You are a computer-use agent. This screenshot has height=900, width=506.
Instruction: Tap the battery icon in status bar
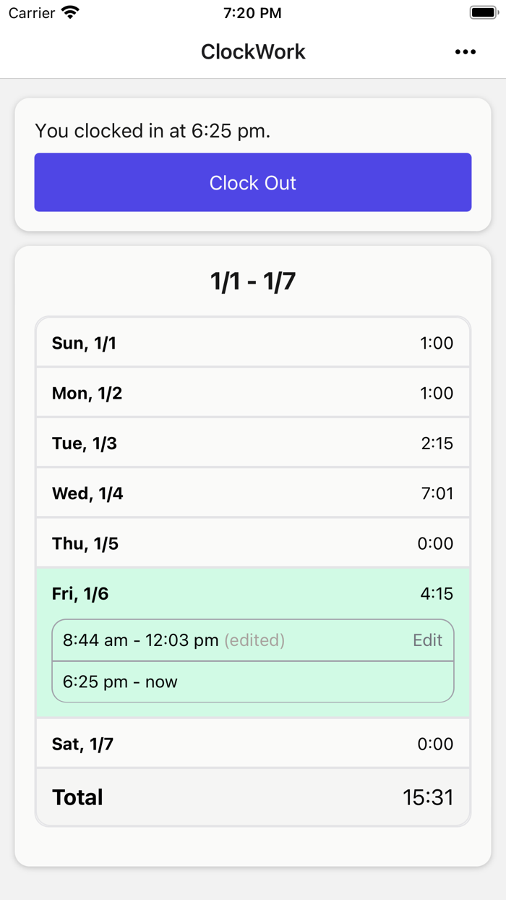tap(483, 12)
